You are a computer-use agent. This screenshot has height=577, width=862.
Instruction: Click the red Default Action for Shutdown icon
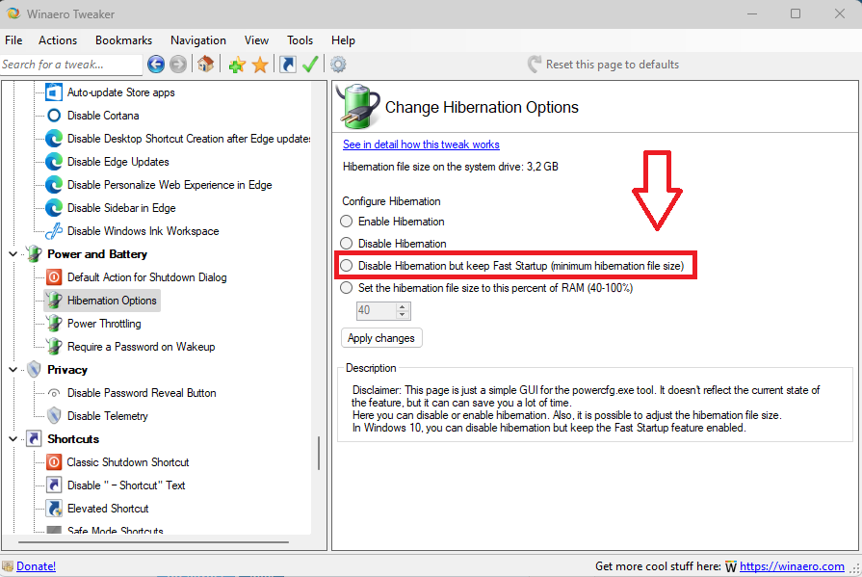[x=54, y=277]
